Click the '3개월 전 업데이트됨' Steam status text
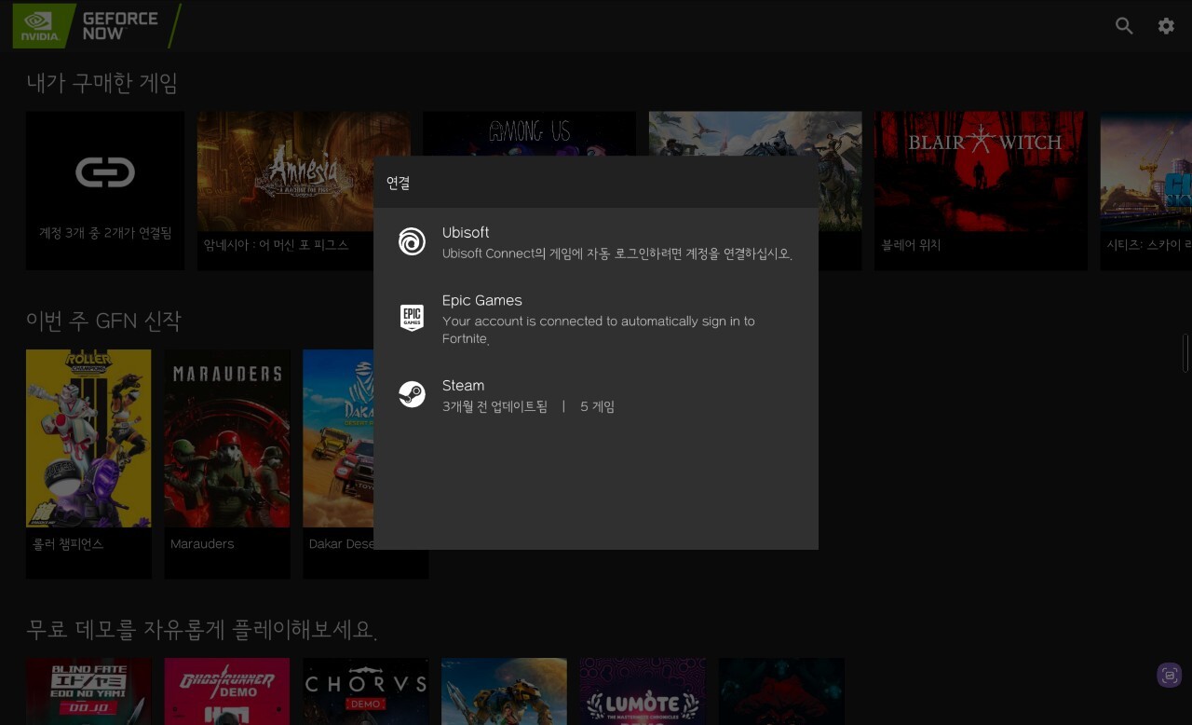The width and height of the screenshot is (1192, 725). tap(494, 406)
